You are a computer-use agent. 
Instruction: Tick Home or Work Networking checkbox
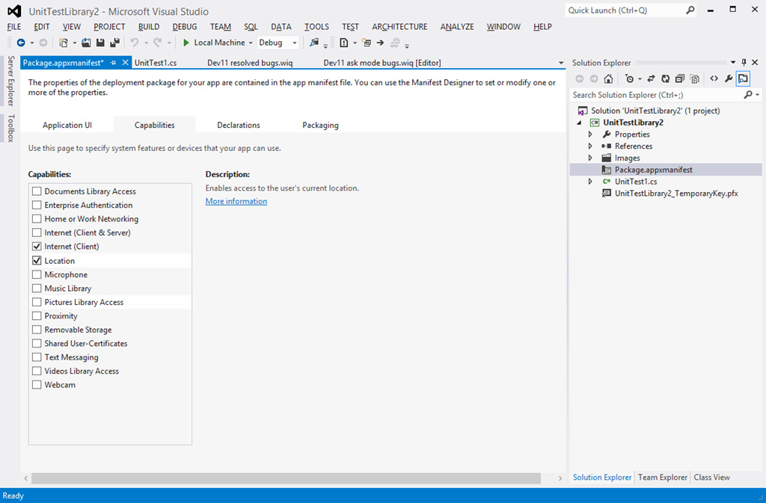pos(37,218)
